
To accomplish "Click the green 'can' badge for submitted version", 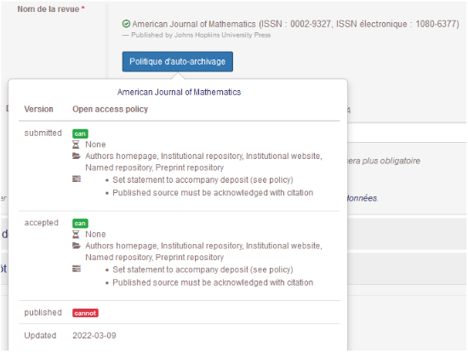I will tap(80, 133).
